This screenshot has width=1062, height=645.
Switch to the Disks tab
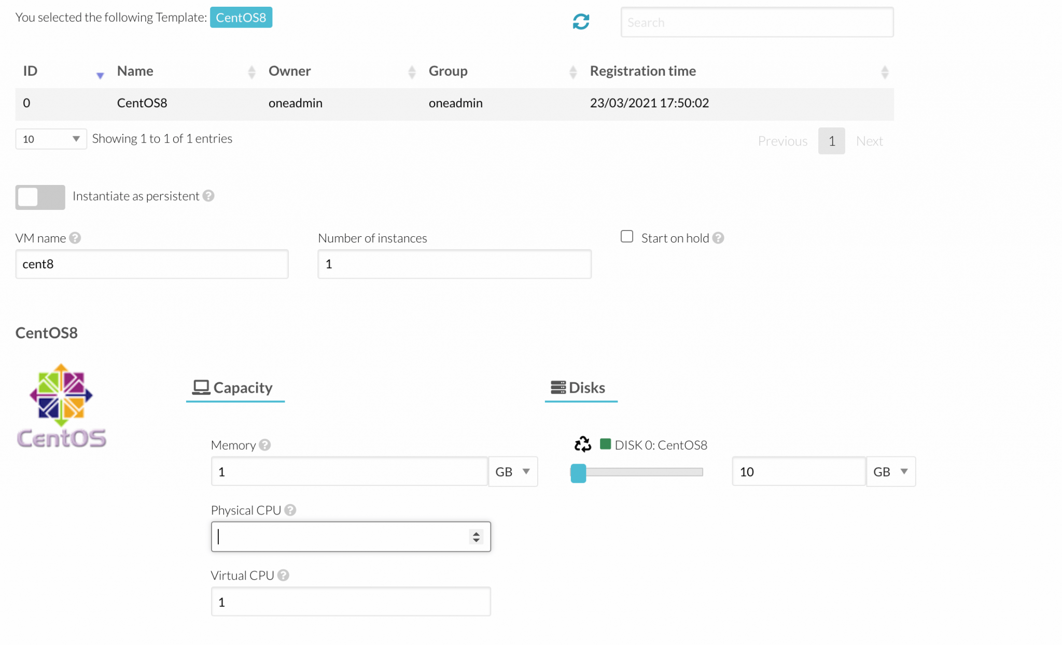click(580, 388)
